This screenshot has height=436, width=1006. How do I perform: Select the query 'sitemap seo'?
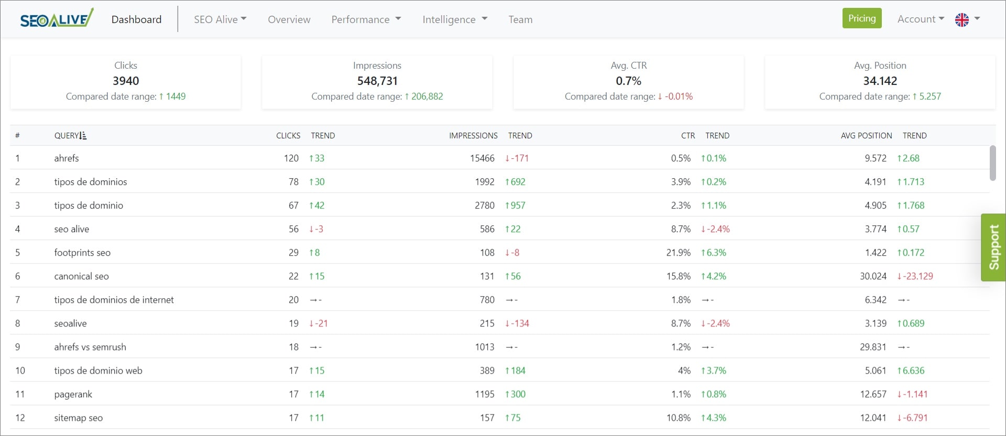point(78,418)
